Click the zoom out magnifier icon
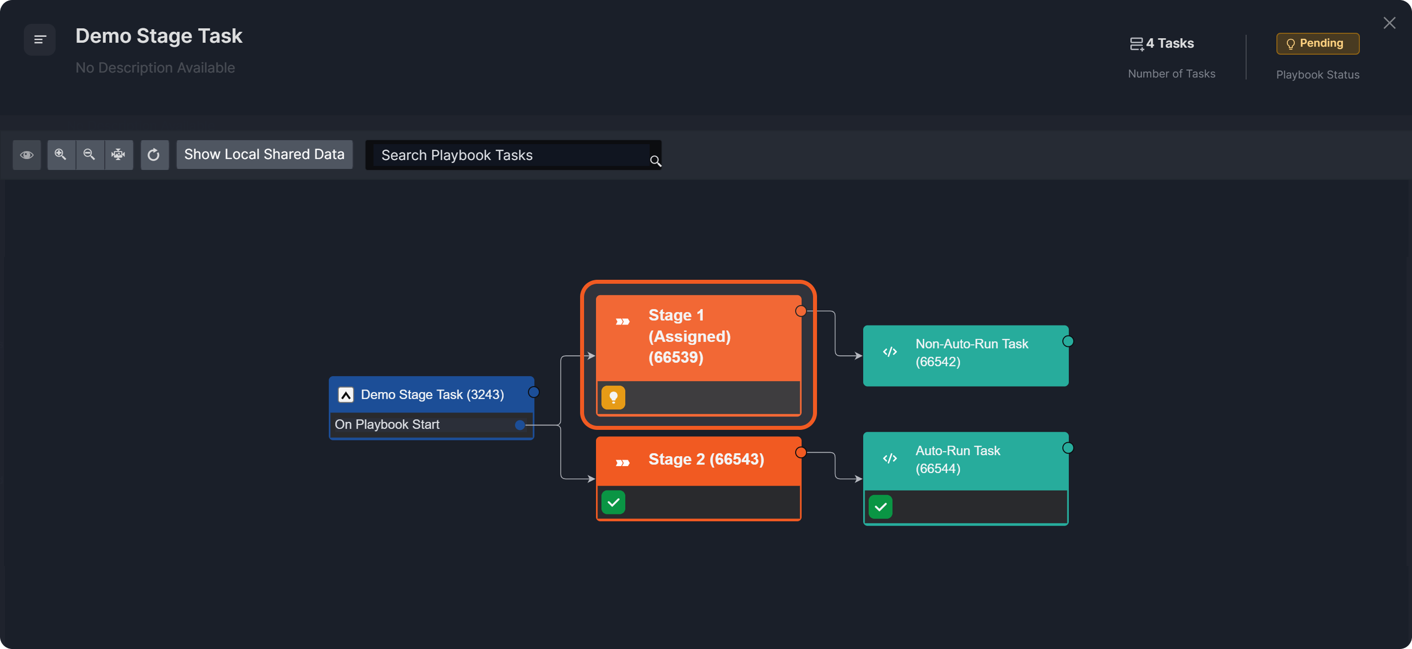The height and width of the screenshot is (649, 1412). pyautogui.click(x=89, y=155)
